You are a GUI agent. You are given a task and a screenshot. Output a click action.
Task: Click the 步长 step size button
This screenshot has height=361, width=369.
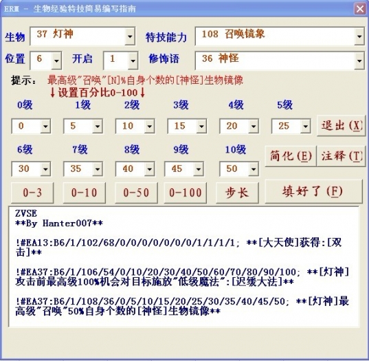[x=237, y=193]
